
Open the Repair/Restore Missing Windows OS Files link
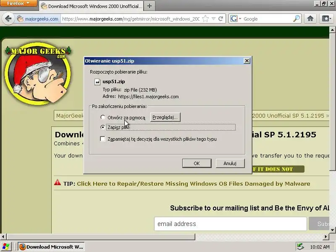coord(193,184)
